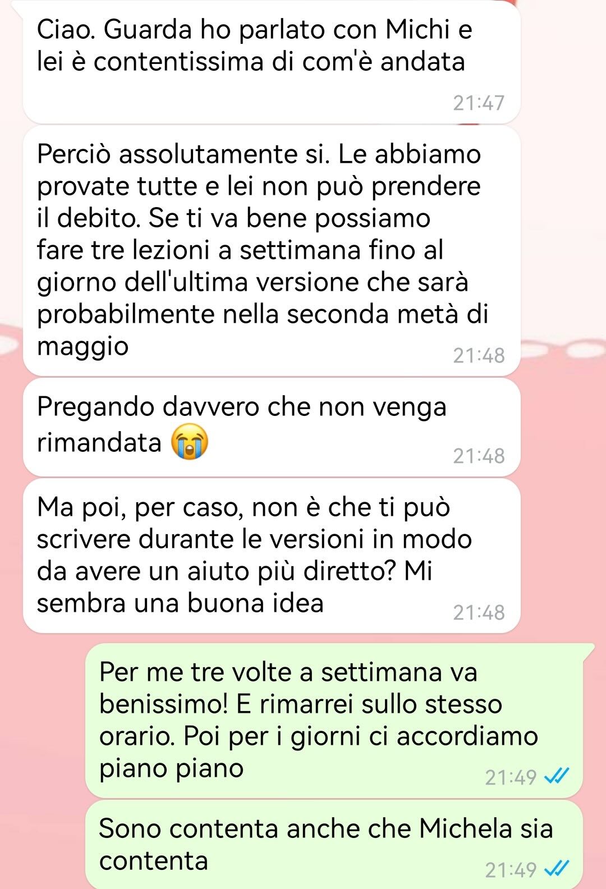This screenshot has width=606, height=889.
Task: Tap the 21:47 timestamp on the first message
Action: 479,103
